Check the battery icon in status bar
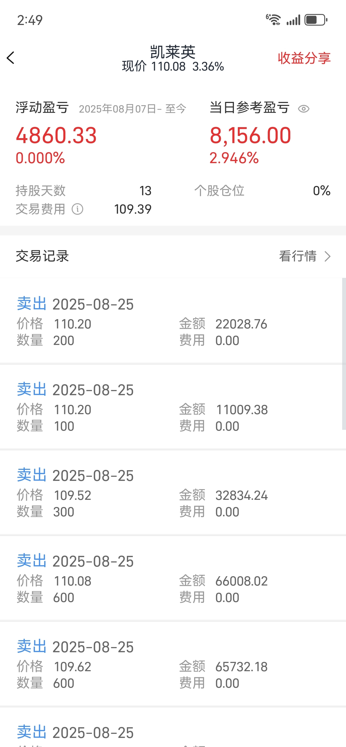 tap(316, 20)
